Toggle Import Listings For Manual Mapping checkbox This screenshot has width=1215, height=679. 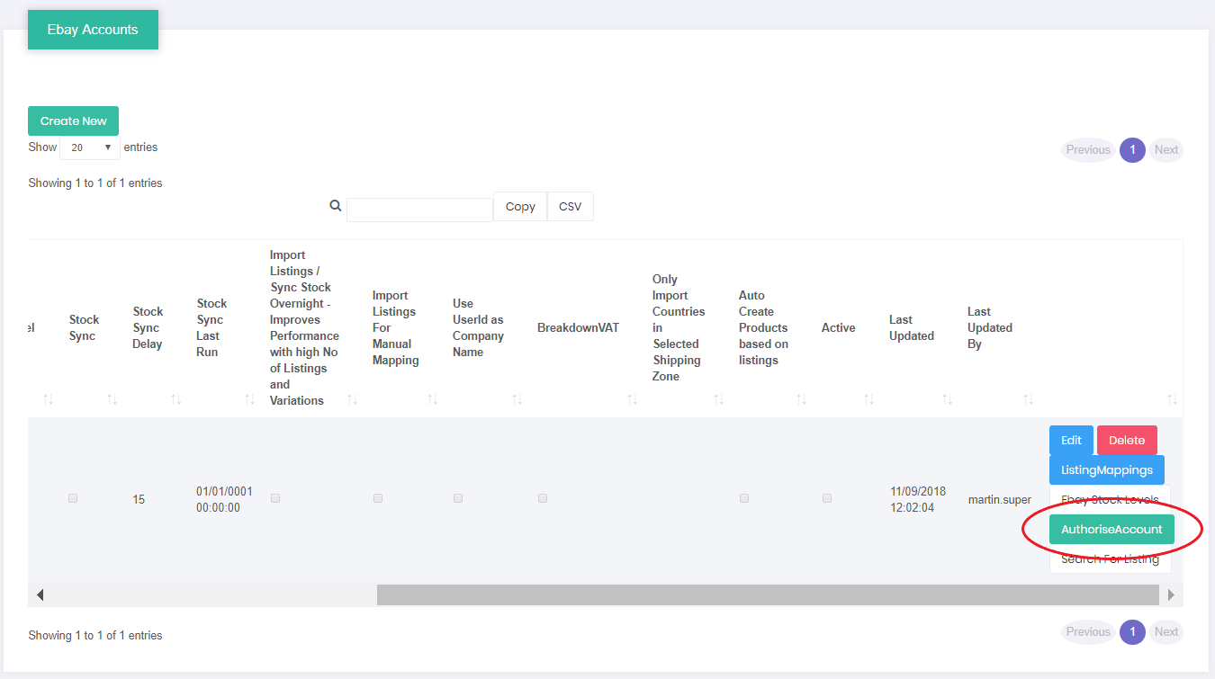pos(378,498)
